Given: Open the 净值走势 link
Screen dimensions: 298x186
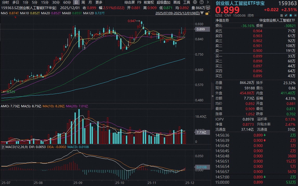Looking at the screenshot, I should [222, 20].
